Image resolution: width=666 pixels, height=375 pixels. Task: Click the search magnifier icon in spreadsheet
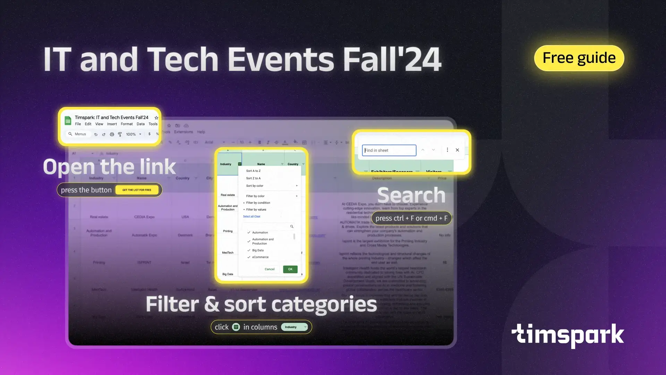click(291, 226)
